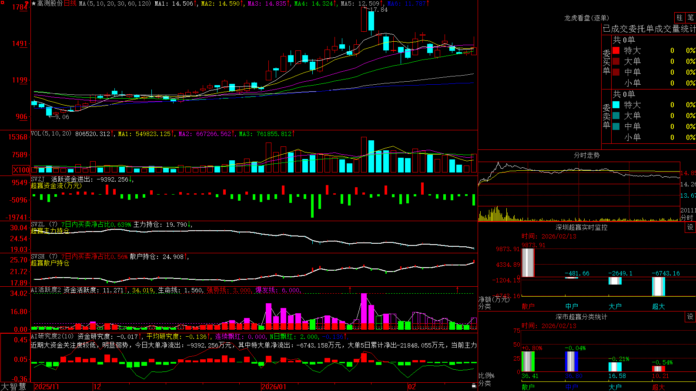Click the star icon before 高测股份
The image size is (696, 391).
[34, 3]
